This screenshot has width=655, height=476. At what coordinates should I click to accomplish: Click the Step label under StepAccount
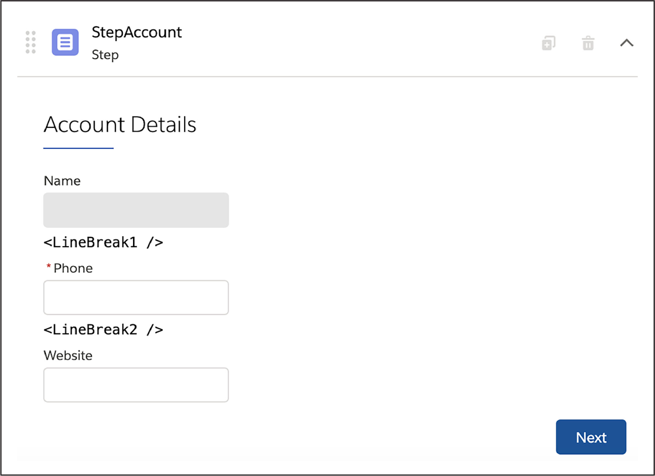pos(105,54)
